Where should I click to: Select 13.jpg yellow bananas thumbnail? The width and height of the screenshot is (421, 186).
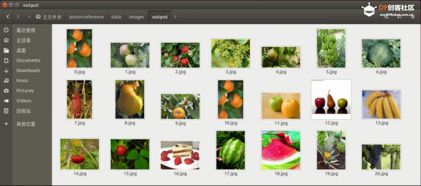tap(381, 104)
